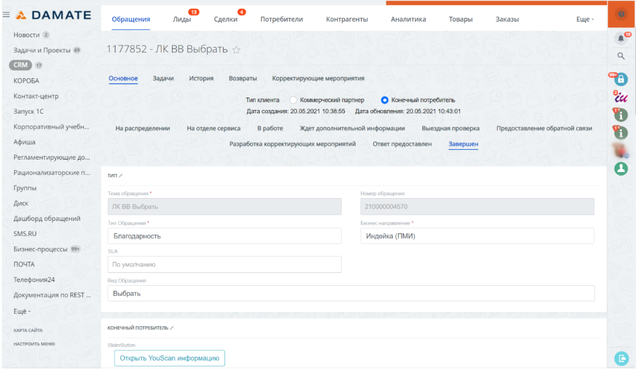636x369 pixels.
Task: Open the Аналитика tab
Action: coord(408,19)
